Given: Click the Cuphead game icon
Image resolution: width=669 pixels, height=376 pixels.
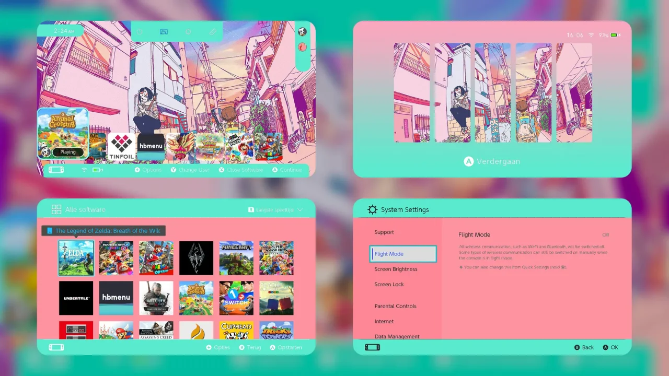Looking at the screenshot, I should pyautogui.click(x=236, y=331).
